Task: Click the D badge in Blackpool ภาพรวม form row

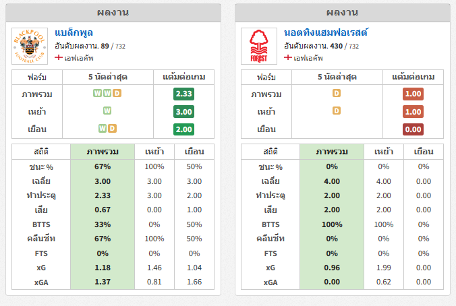Action: tap(117, 93)
